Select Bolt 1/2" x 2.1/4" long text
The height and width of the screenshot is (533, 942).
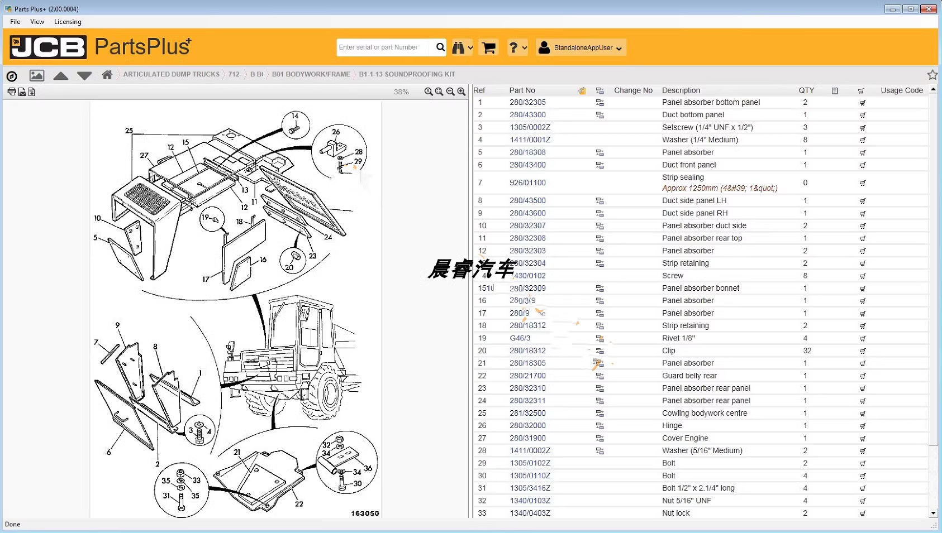698,488
